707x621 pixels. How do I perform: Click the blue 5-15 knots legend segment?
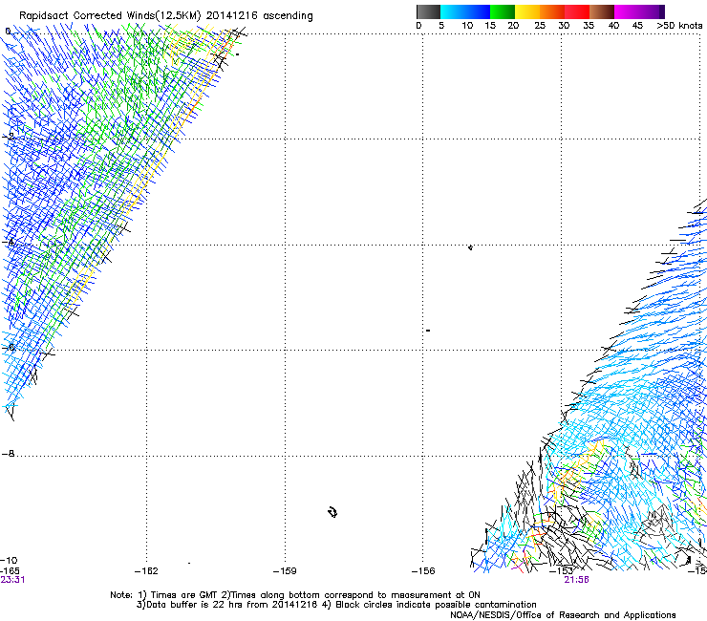pos(465,11)
